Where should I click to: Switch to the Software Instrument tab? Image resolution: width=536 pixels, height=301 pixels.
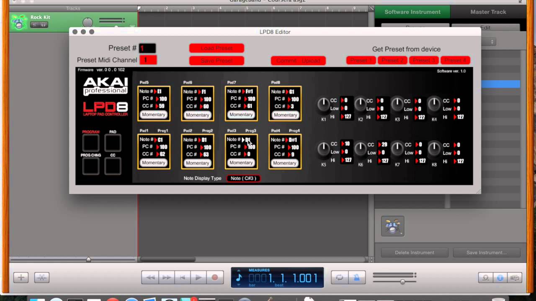412,12
